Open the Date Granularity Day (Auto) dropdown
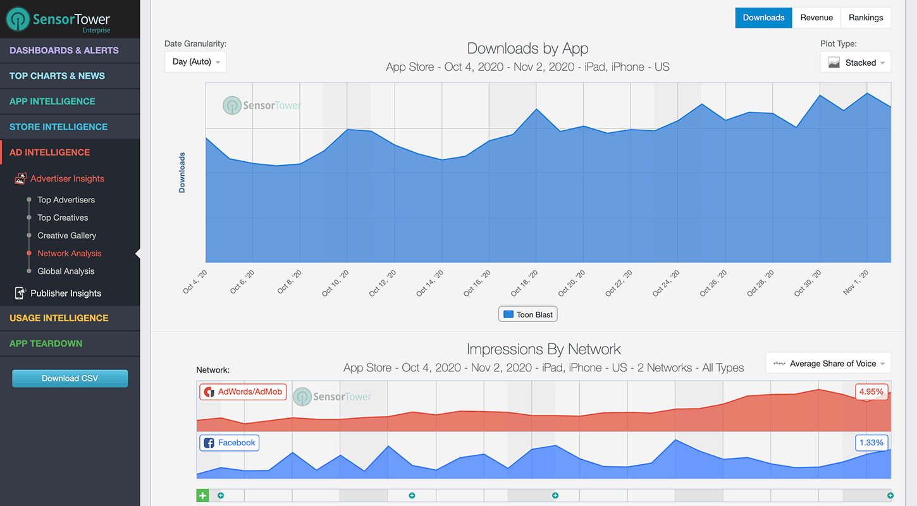Screen dimensions: 917x506 click(195, 62)
